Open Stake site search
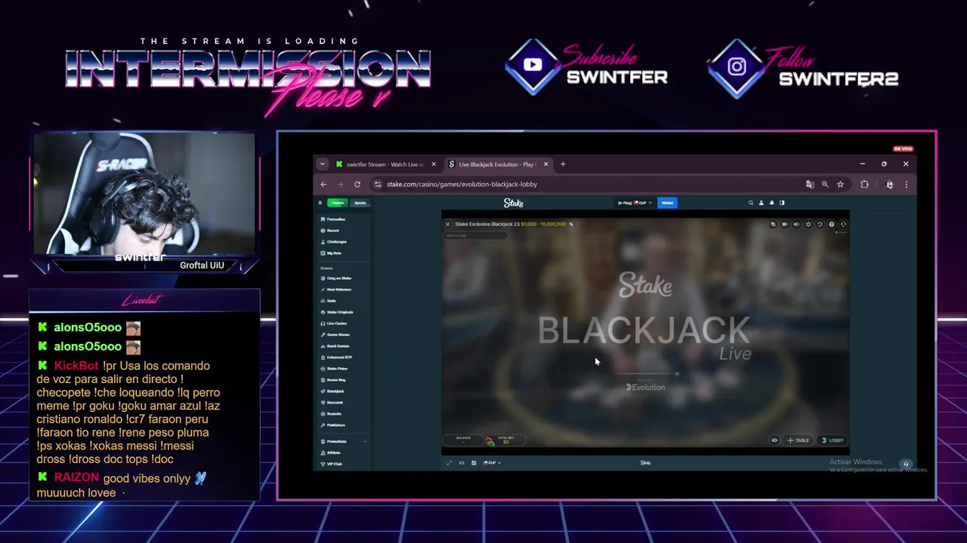 pos(750,203)
